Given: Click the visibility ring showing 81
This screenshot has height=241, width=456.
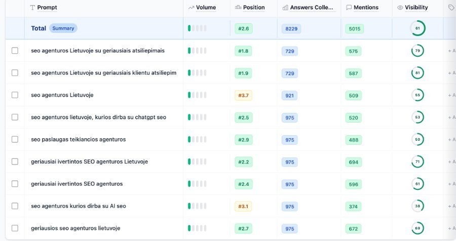Looking at the screenshot, I should coord(417,73).
